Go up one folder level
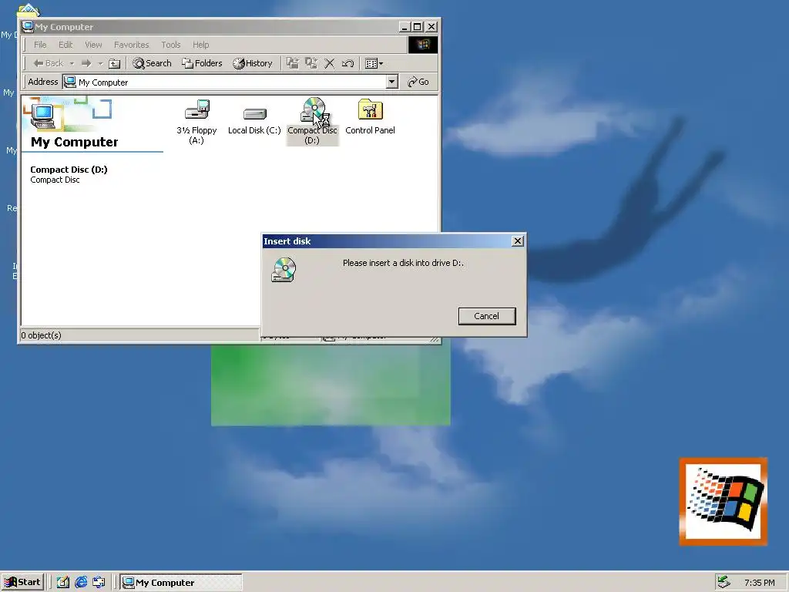Screen dimensions: 789x592 click(115, 63)
